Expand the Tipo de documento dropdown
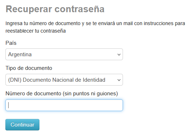Screen dimensions: 190x134 (64, 80)
